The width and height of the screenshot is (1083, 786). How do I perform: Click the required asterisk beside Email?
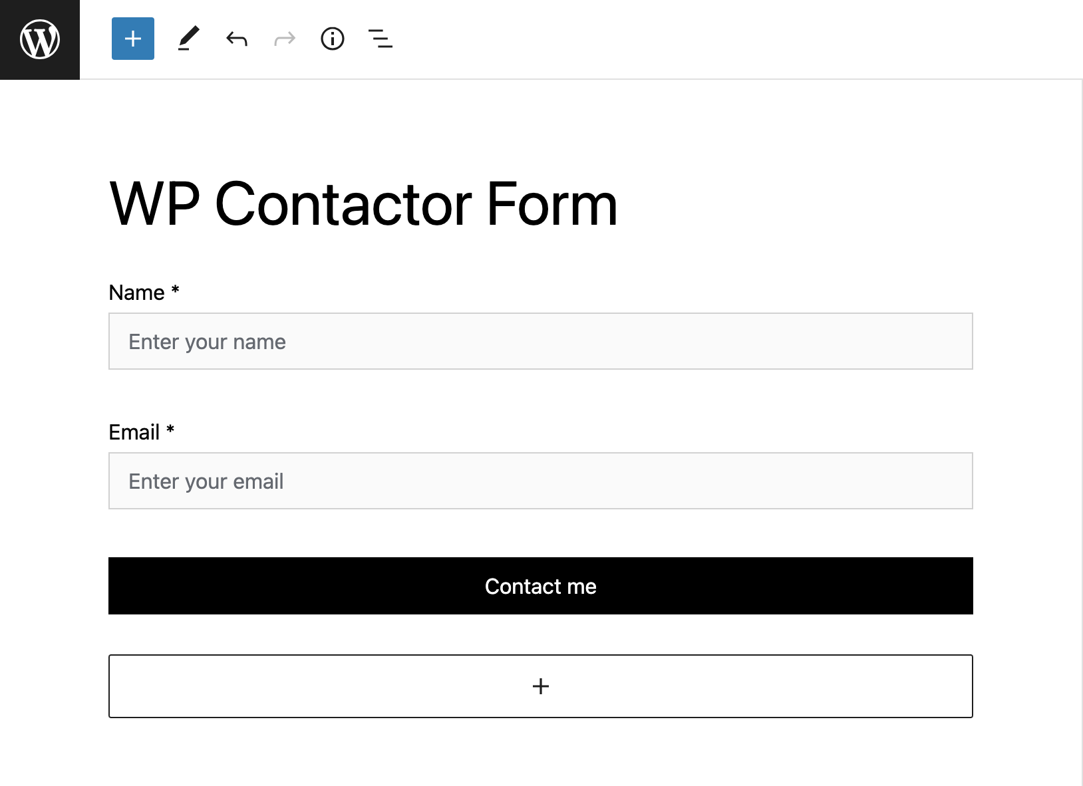pos(170,430)
